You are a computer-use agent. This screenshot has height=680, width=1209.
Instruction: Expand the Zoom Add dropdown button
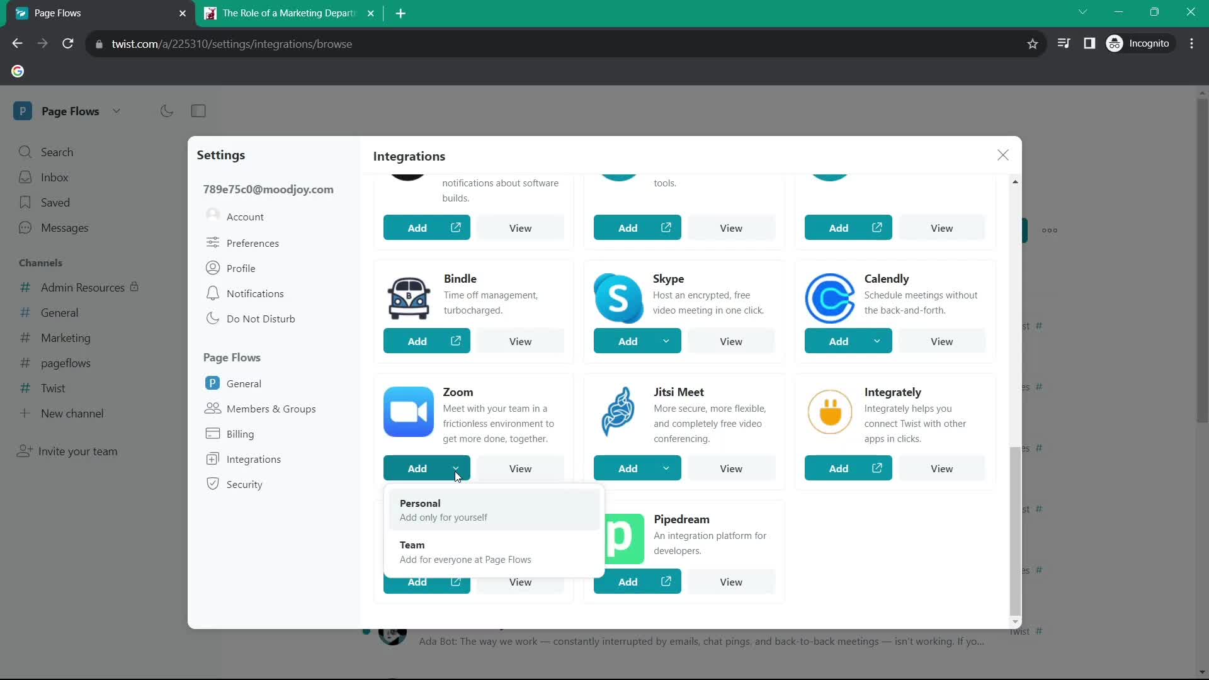tap(456, 468)
